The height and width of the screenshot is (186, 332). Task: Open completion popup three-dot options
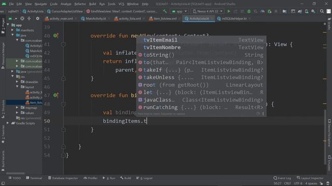263,114
